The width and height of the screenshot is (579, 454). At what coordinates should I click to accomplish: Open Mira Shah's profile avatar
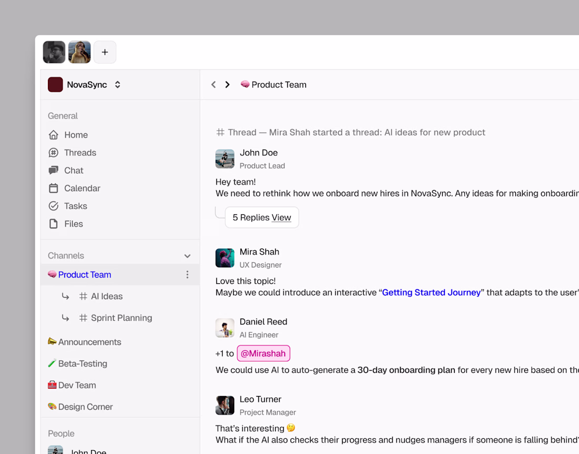coord(225,258)
